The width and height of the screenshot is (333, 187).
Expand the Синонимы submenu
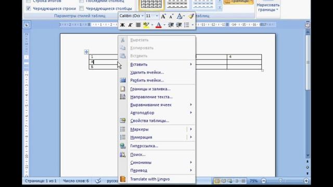click(x=191, y=163)
